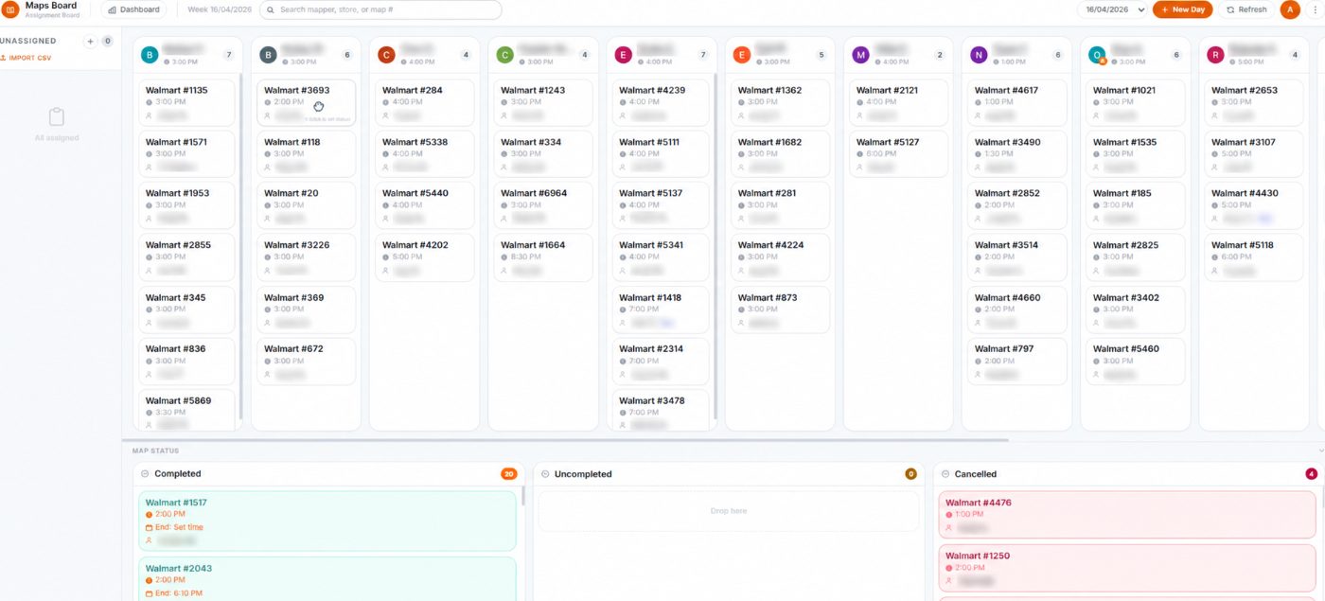Add an unassigned item with plus icon
Viewport: 1325px width, 601px height.
tap(91, 41)
